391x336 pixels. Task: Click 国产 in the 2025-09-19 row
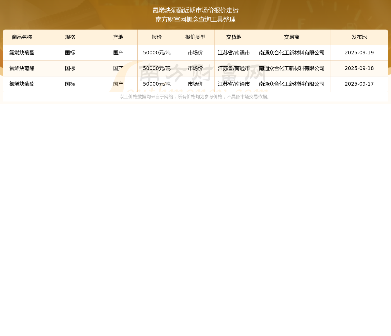(118, 53)
